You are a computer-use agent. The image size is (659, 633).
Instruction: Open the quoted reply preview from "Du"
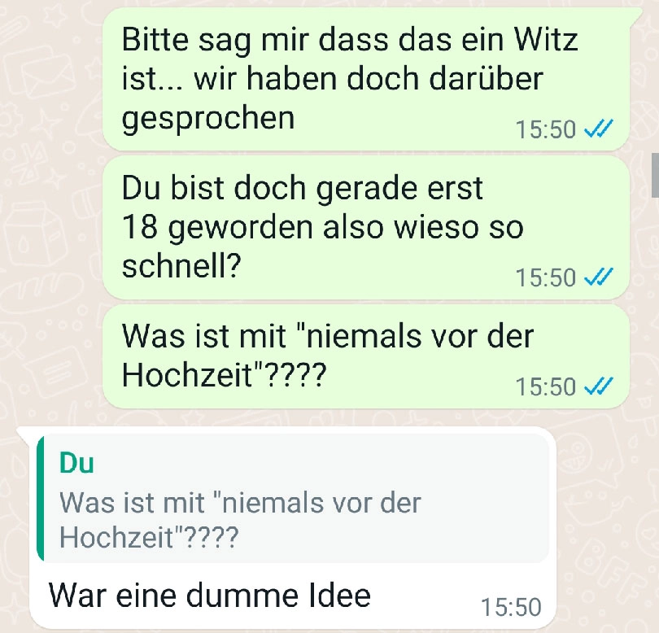(x=293, y=499)
